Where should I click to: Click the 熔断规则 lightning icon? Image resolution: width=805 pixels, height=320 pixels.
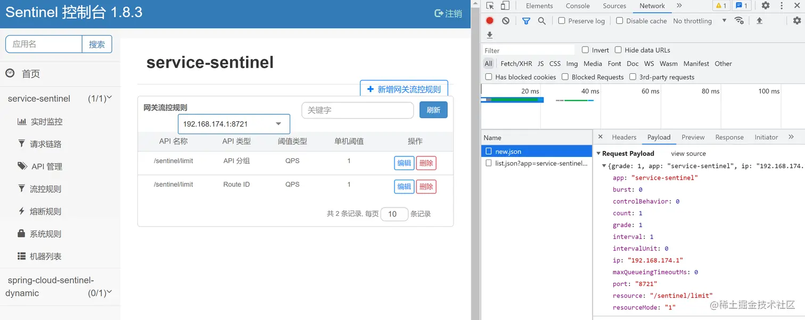[21, 210]
